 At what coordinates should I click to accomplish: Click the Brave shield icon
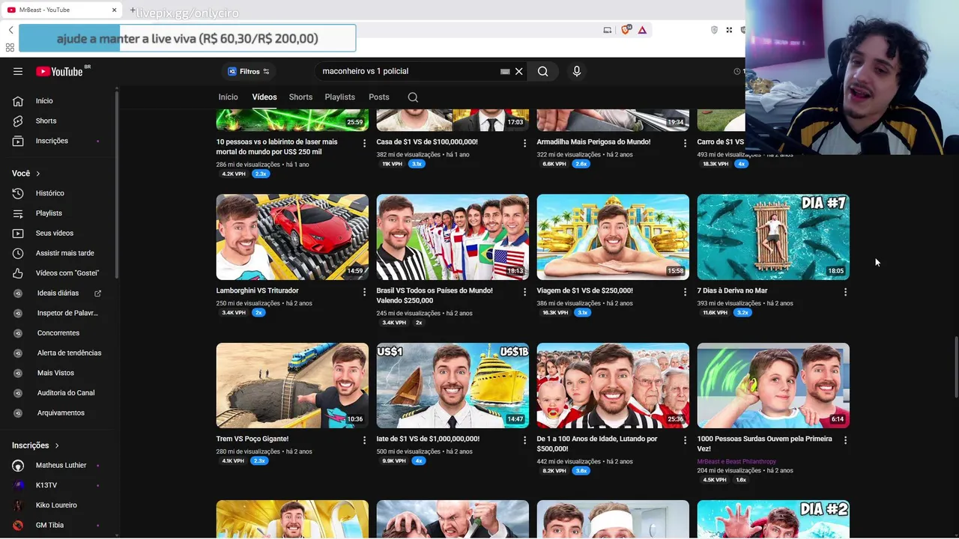click(626, 30)
